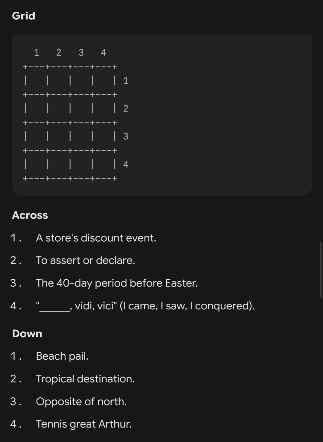The width and height of the screenshot is (323, 442).
Task: Select clue 'Beach pail.'
Action: click(62, 356)
